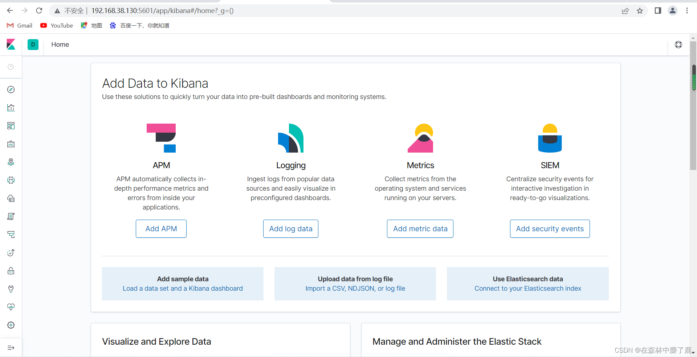Open SIEM lock icon in sidebar
The width and height of the screenshot is (697, 357).
click(x=11, y=271)
